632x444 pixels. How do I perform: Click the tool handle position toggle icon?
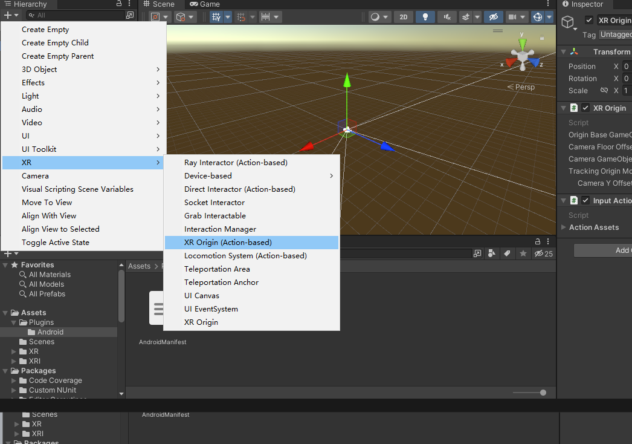pyautogui.click(x=155, y=17)
